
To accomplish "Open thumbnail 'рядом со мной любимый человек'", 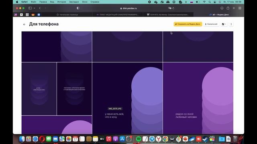I will point(198,98).
